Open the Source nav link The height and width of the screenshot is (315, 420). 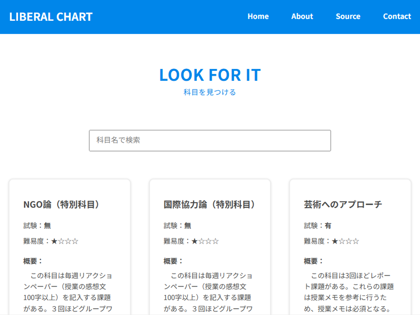348,16
